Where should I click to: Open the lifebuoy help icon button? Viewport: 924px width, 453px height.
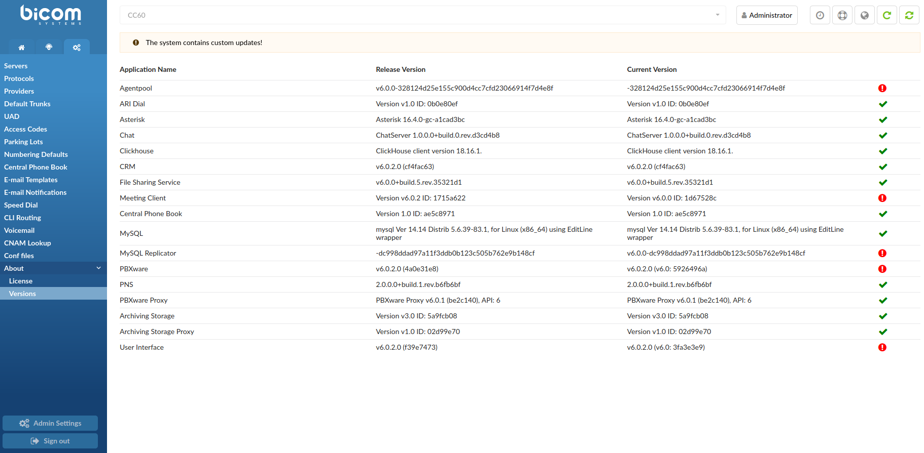842,15
